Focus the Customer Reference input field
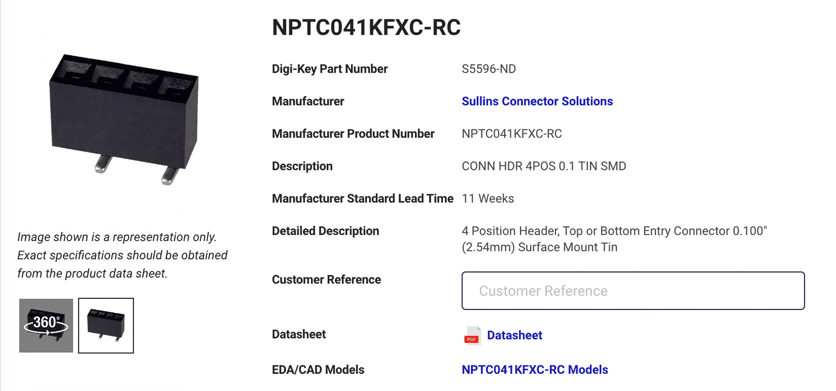This screenshot has width=836, height=391. pos(633,291)
